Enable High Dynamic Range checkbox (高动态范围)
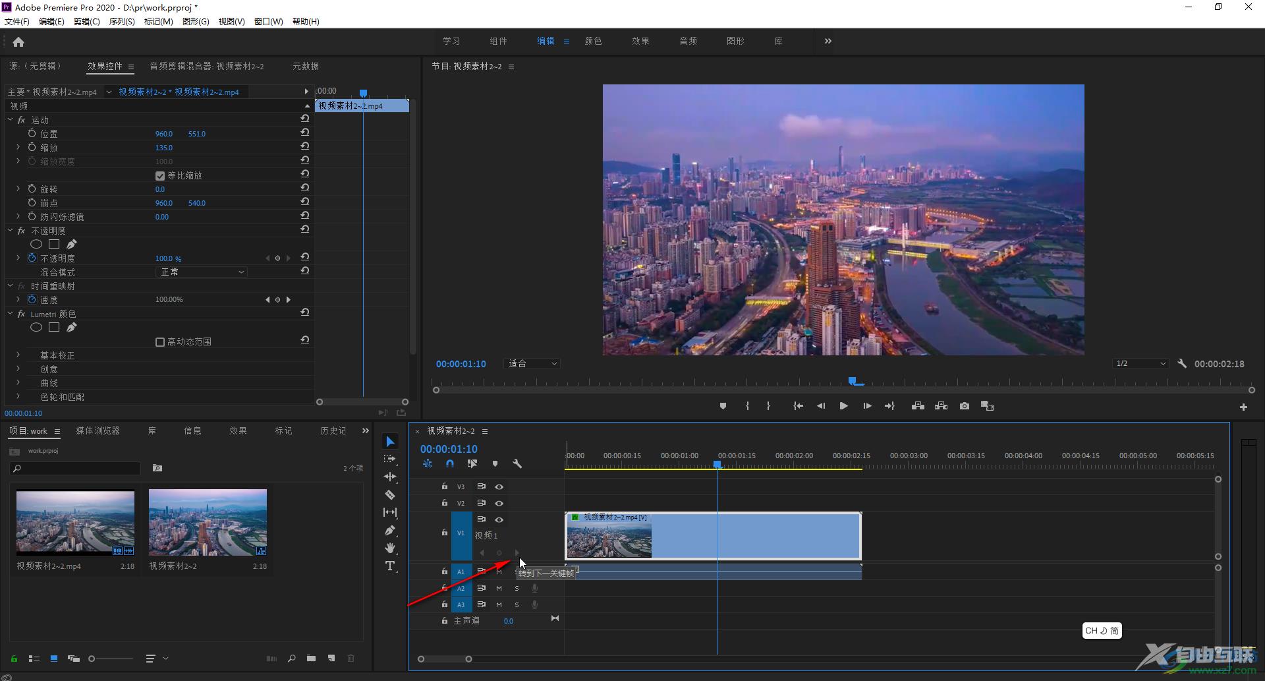Viewport: 1265px width, 681px height. coord(159,342)
